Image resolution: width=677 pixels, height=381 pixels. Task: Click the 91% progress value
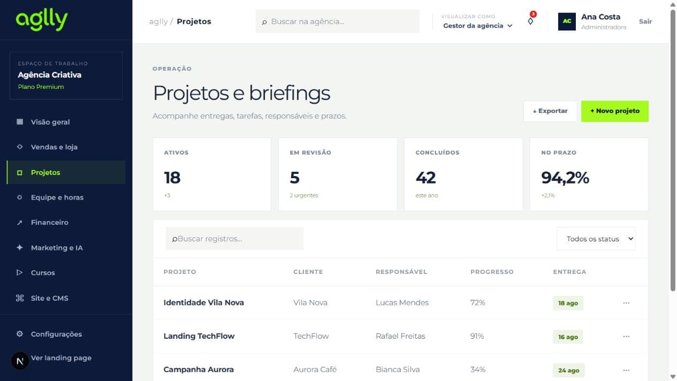pyautogui.click(x=477, y=336)
